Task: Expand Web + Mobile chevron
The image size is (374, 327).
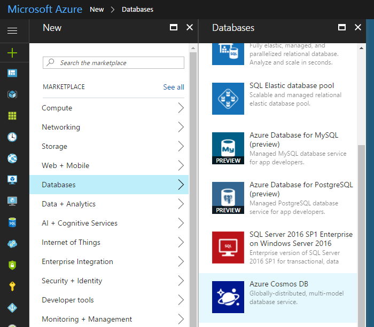Action: 181,165
